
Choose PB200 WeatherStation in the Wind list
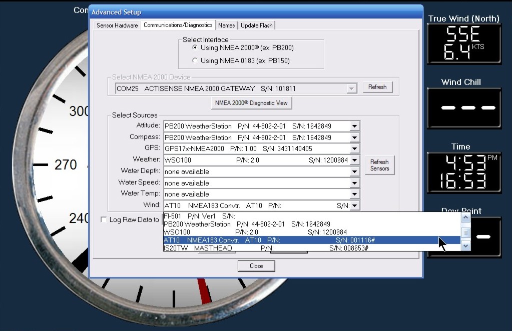312,224
